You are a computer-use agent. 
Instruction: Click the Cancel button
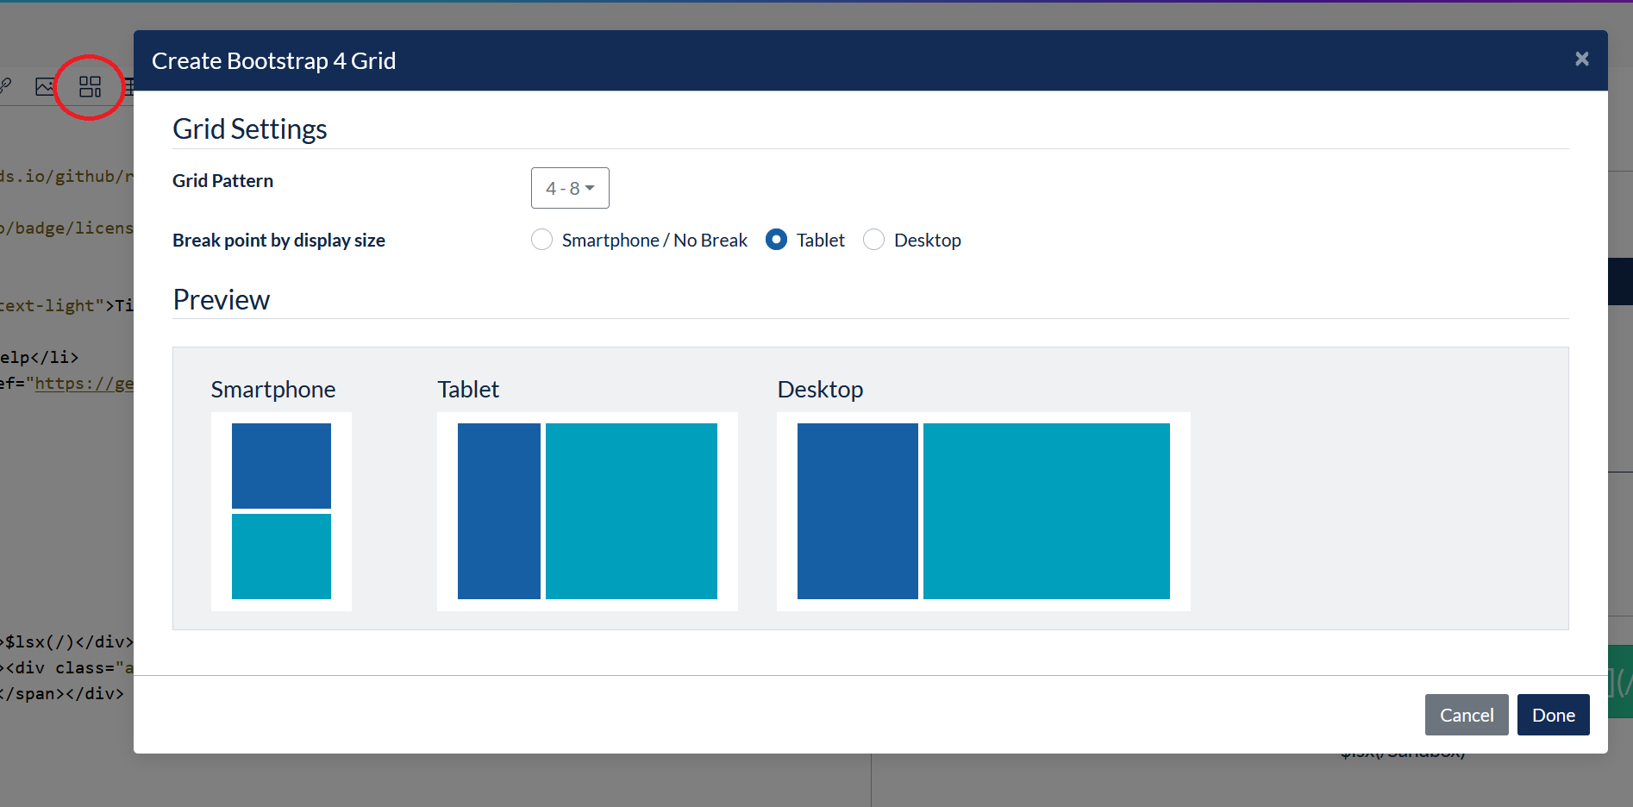[x=1467, y=715]
